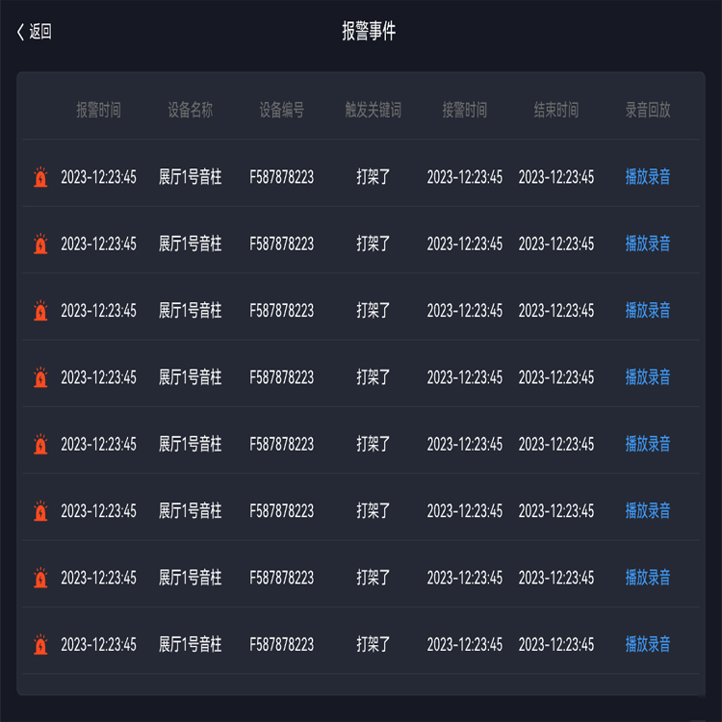Select the fourth row's alarm siren icon

pos(40,377)
